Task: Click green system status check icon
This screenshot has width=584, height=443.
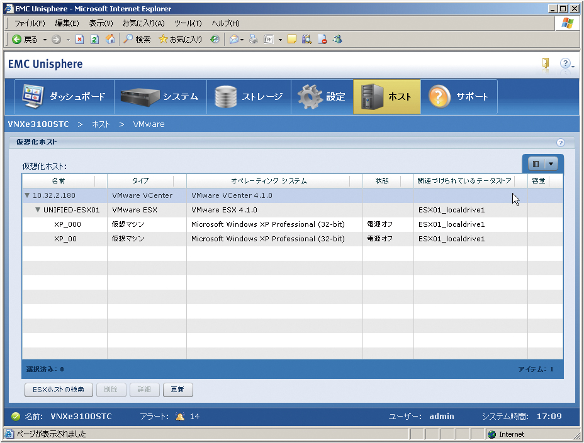Action: coord(16,416)
